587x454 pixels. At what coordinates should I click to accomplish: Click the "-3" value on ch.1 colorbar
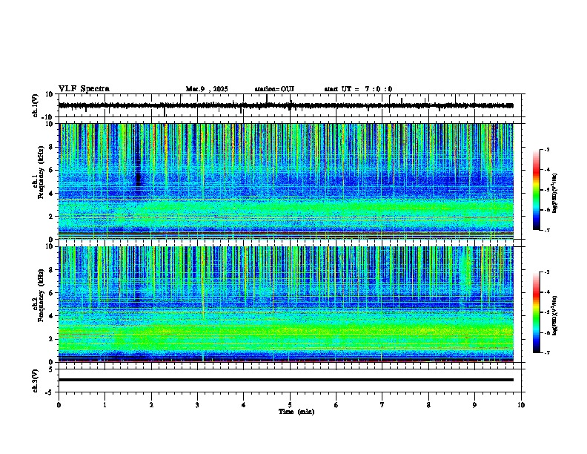[546, 149]
